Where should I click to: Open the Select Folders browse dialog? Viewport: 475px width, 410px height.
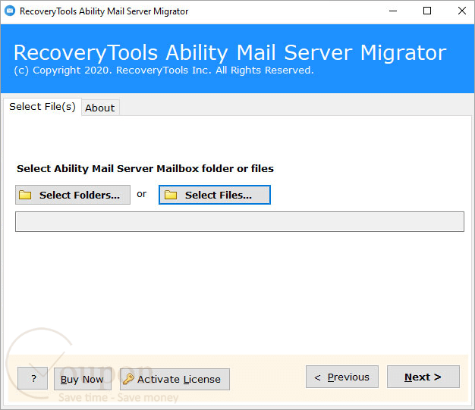[73, 195]
